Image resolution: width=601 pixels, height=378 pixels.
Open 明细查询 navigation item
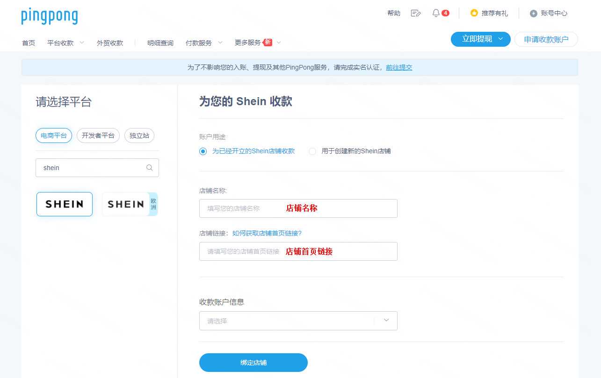[x=160, y=43]
